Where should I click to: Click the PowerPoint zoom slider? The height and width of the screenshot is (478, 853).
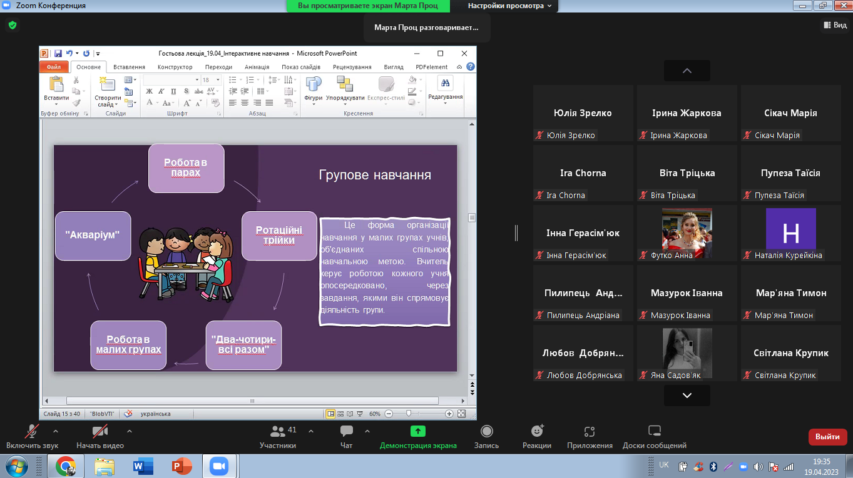(x=409, y=414)
